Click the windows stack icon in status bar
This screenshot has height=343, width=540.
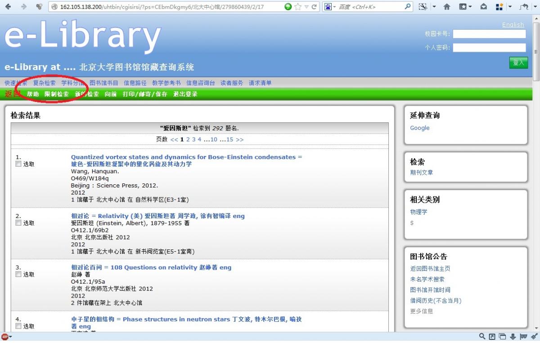tap(503, 336)
